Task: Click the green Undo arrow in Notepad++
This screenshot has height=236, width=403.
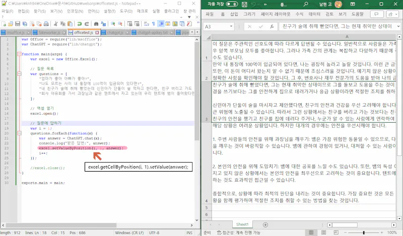Action: (80, 24)
